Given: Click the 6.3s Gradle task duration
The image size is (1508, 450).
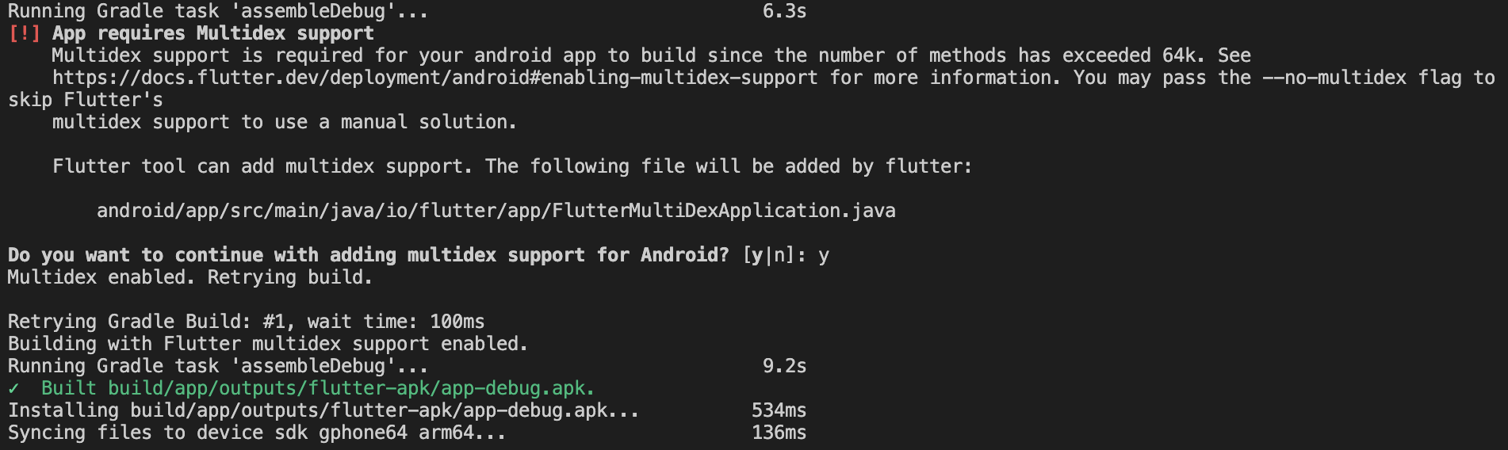Looking at the screenshot, I should (x=784, y=11).
